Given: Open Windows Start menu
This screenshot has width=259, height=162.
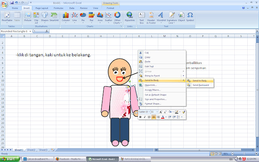Looking at the screenshot, I should pos(10,159).
